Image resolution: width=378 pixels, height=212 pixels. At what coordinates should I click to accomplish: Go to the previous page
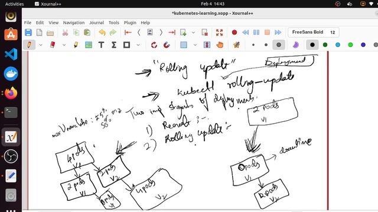pos(139,32)
